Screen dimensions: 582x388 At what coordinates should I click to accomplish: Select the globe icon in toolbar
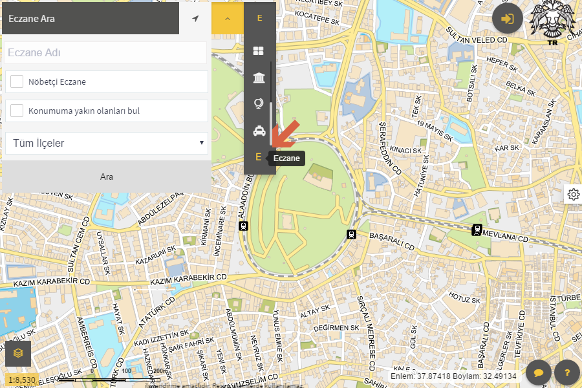point(259,103)
